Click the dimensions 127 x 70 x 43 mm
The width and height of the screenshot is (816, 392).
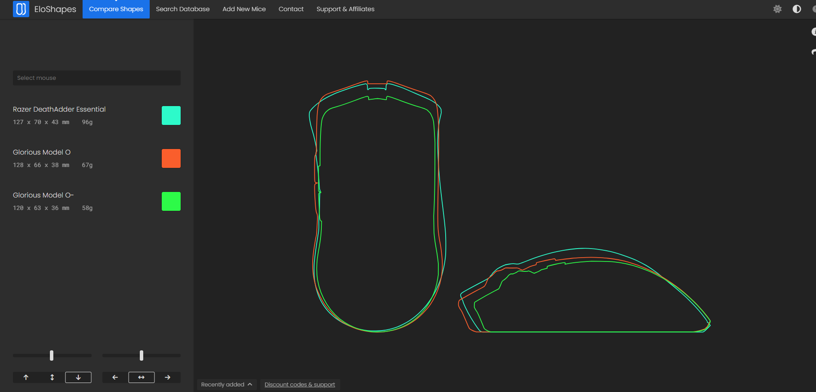(x=41, y=122)
